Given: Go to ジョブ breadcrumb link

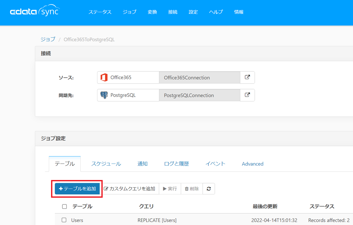Looking at the screenshot, I should tap(48, 39).
